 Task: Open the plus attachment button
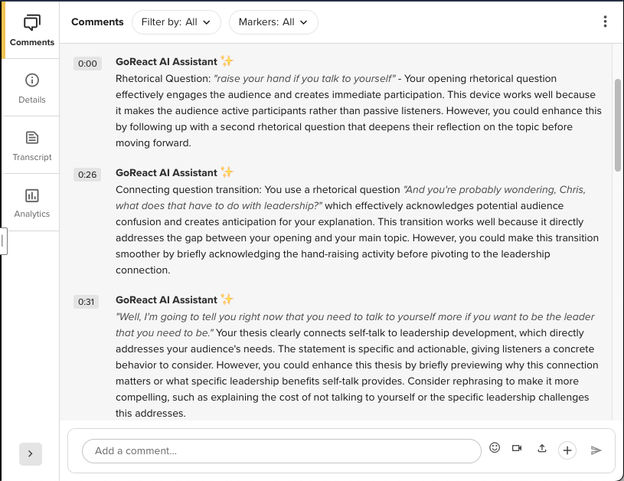pos(567,450)
